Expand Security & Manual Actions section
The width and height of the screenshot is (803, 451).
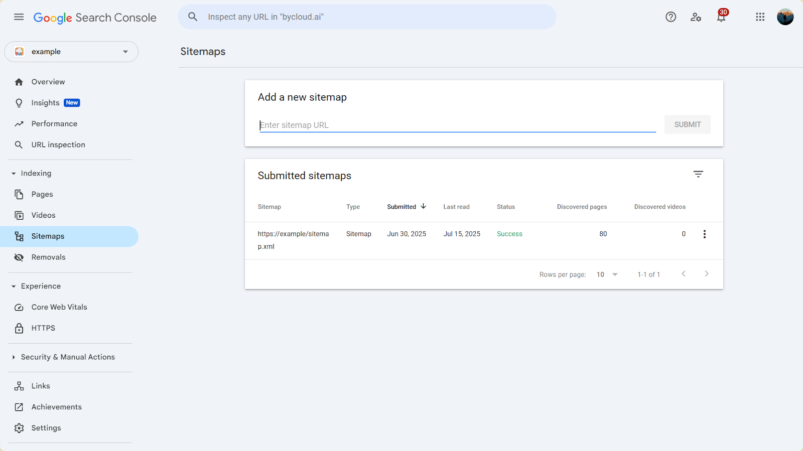coord(14,357)
